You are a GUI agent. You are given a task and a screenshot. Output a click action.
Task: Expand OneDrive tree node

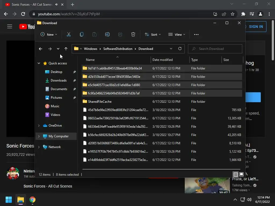(x=39, y=126)
